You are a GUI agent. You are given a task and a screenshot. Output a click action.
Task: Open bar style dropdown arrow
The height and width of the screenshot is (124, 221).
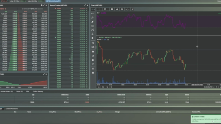pyautogui.click(x=108, y=9)
